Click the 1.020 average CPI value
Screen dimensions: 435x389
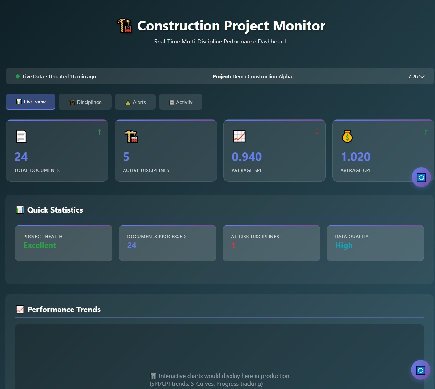pos(355,157)
